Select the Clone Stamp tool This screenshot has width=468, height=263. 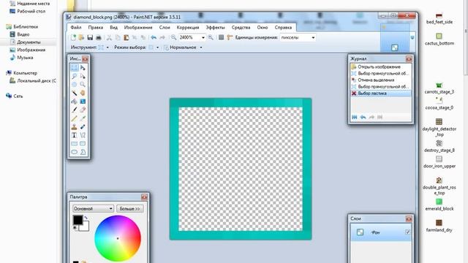click(x=75, y=126)
